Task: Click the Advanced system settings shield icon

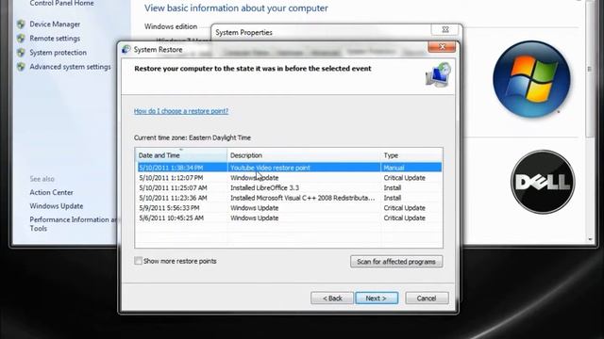Action: 21,67
